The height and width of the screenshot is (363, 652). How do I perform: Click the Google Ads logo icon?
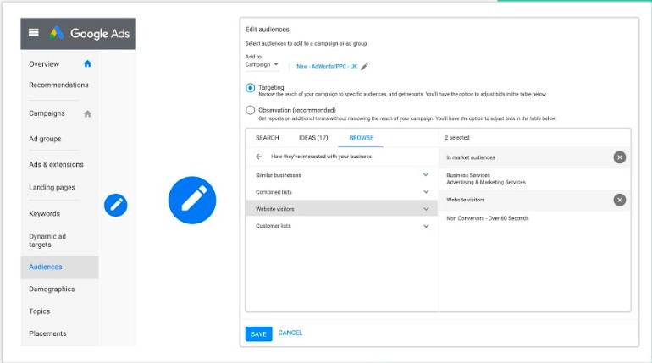pyautogui.click(x=57, y=33)
